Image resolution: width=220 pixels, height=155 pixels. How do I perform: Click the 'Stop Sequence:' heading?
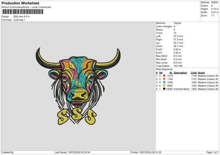(x=164, y=69)
